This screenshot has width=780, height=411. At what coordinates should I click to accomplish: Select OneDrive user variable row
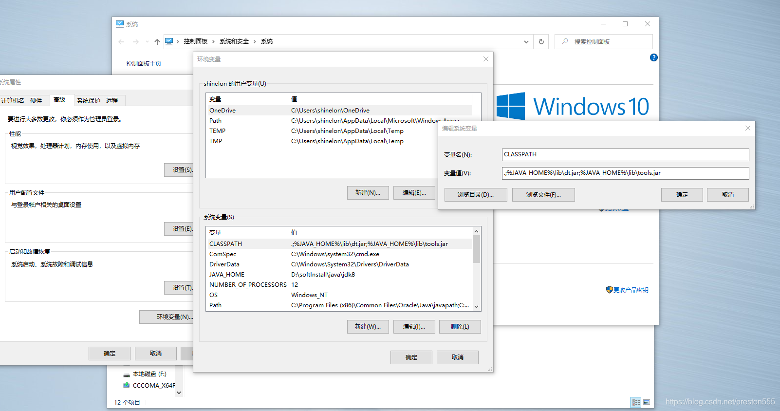(339, 111)
